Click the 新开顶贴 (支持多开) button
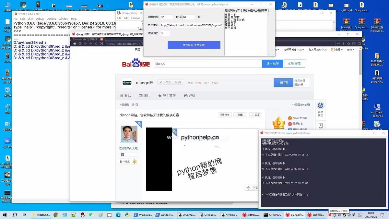Image resolution: width=389 pixels, height=219 pixels. [x=194, y=45]
